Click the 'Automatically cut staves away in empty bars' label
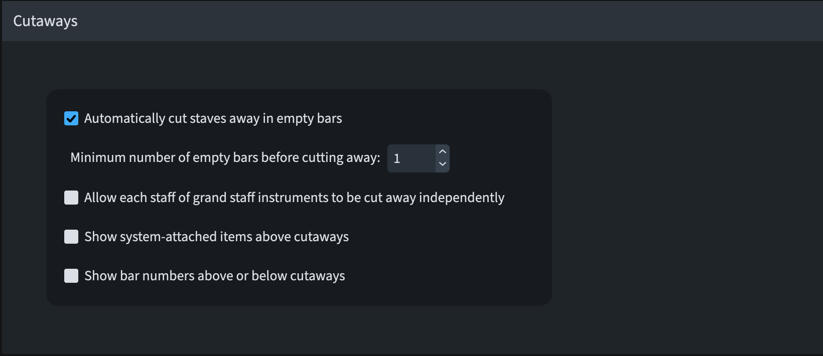Screen dimensions: 823x356 (x=213, y=118)
